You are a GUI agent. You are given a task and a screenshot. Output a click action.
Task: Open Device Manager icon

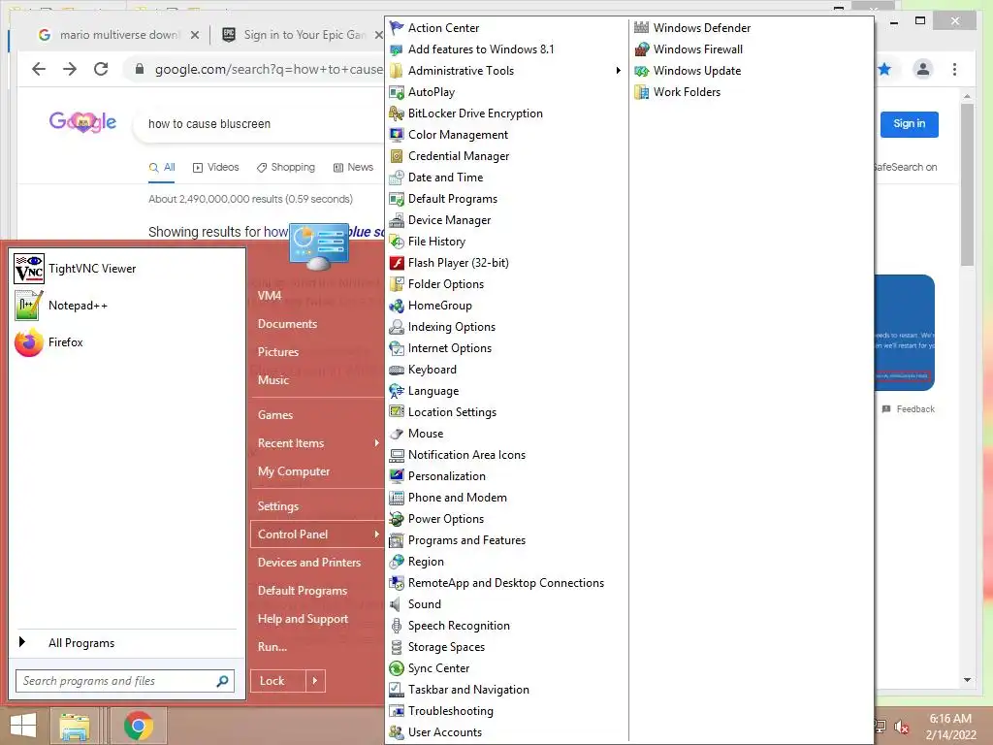coord(397,220)
